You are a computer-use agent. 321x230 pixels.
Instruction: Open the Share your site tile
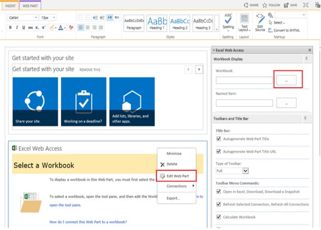(x=35, y=102)
